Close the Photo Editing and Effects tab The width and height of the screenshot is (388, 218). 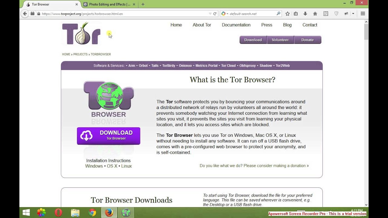[134, 4]
